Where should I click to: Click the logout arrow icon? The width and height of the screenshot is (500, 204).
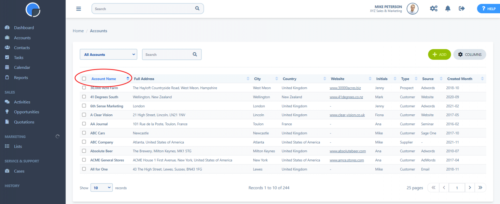click(x=462, y=8)
